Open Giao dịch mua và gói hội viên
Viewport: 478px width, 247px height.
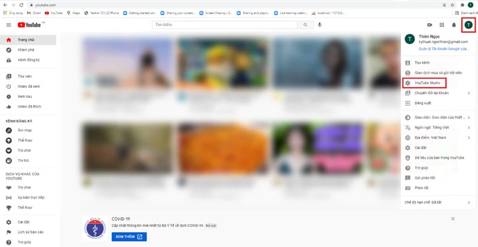click(x=439, y=73)
